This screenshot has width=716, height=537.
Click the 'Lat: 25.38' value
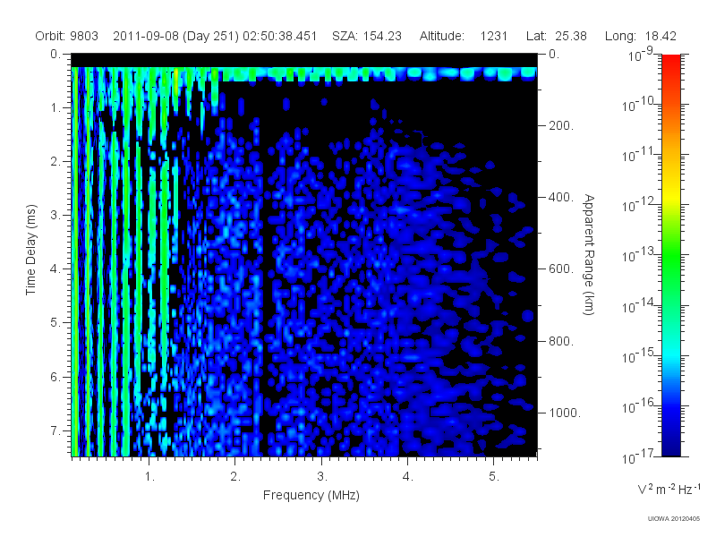point(556,36)
